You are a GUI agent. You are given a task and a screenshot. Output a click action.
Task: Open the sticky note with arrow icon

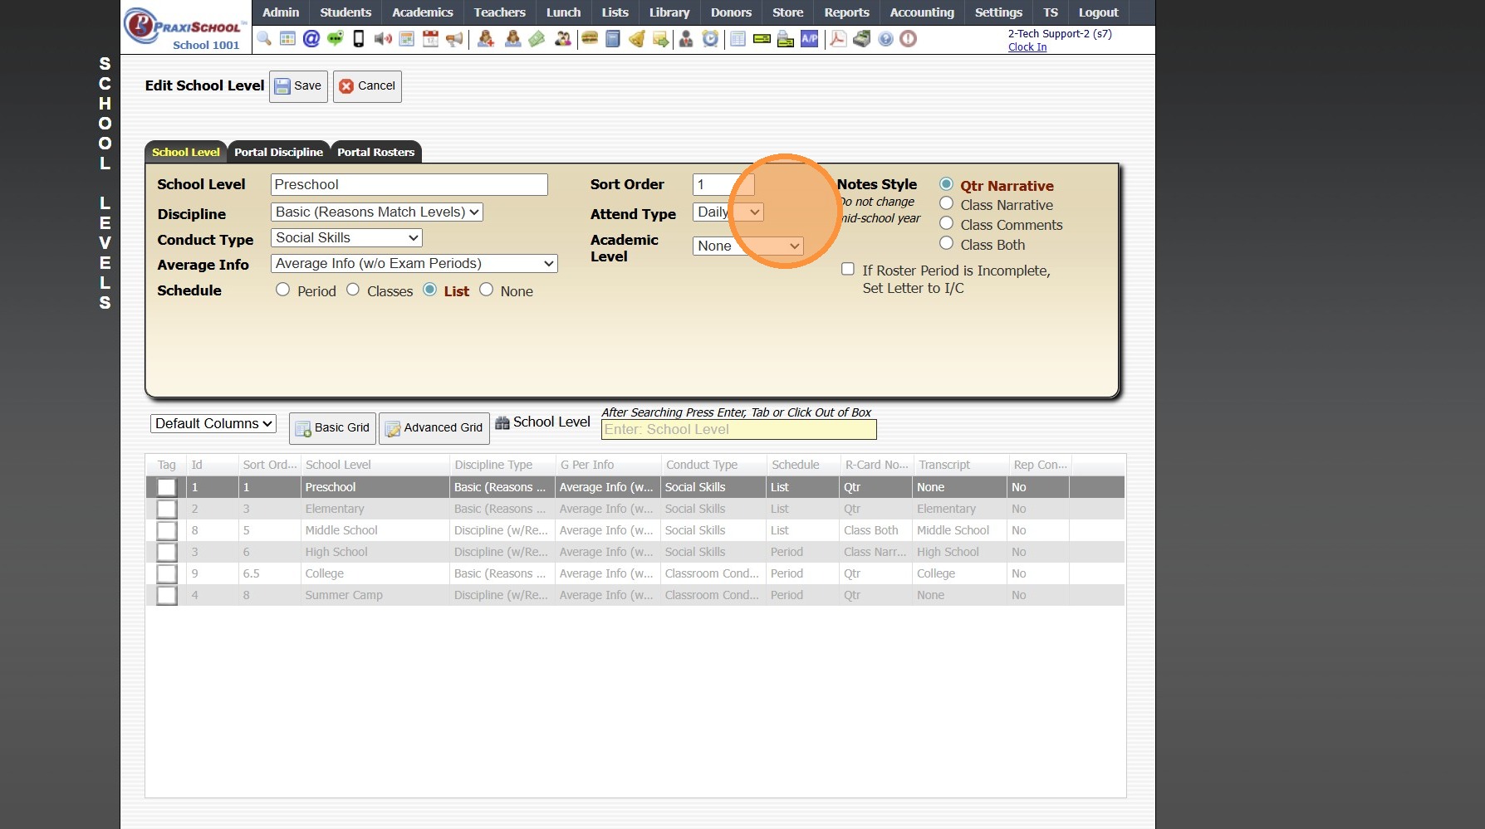click(x=661, y=39)
